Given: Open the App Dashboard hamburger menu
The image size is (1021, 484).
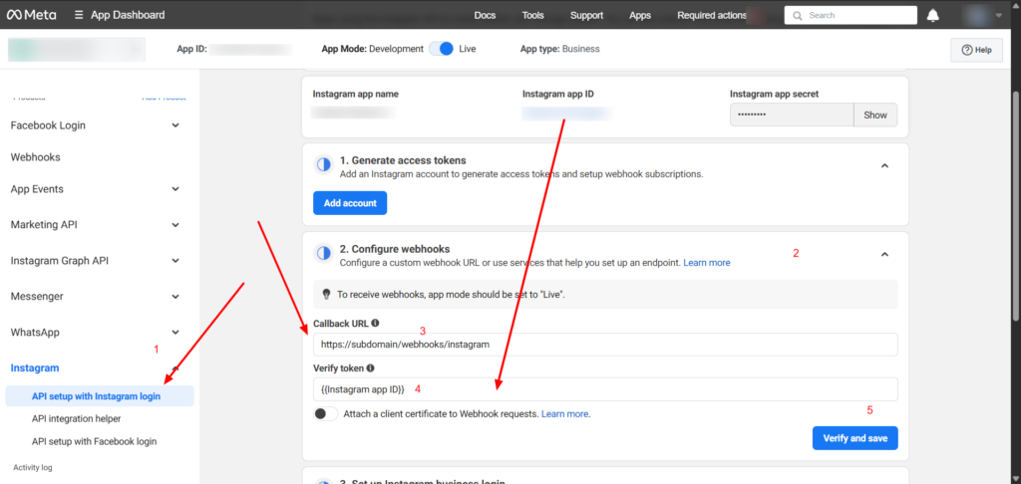Looking at the screenshot, I should point(79,15).
